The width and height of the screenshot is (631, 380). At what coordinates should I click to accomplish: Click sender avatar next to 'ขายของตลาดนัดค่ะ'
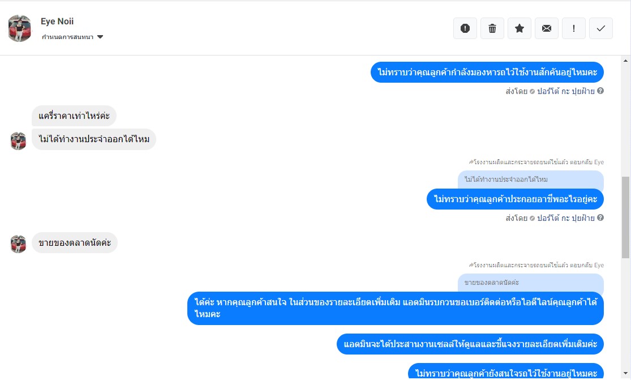pyautogui.click(x=18, y=244)
